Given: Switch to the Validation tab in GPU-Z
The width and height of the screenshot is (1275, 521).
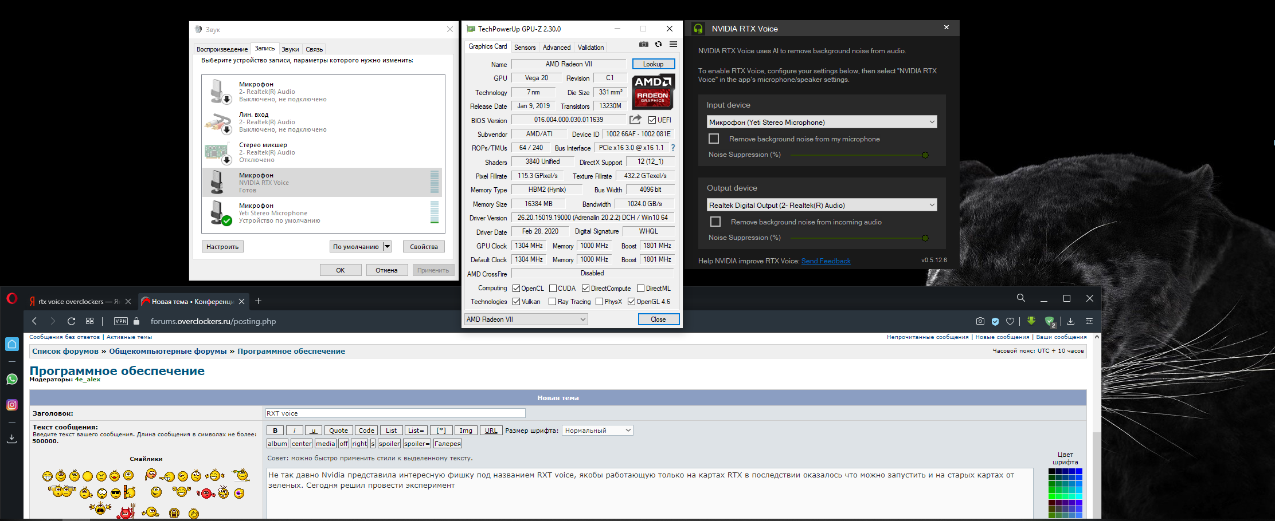Looking at the screenshot, I should pos(590,48).
